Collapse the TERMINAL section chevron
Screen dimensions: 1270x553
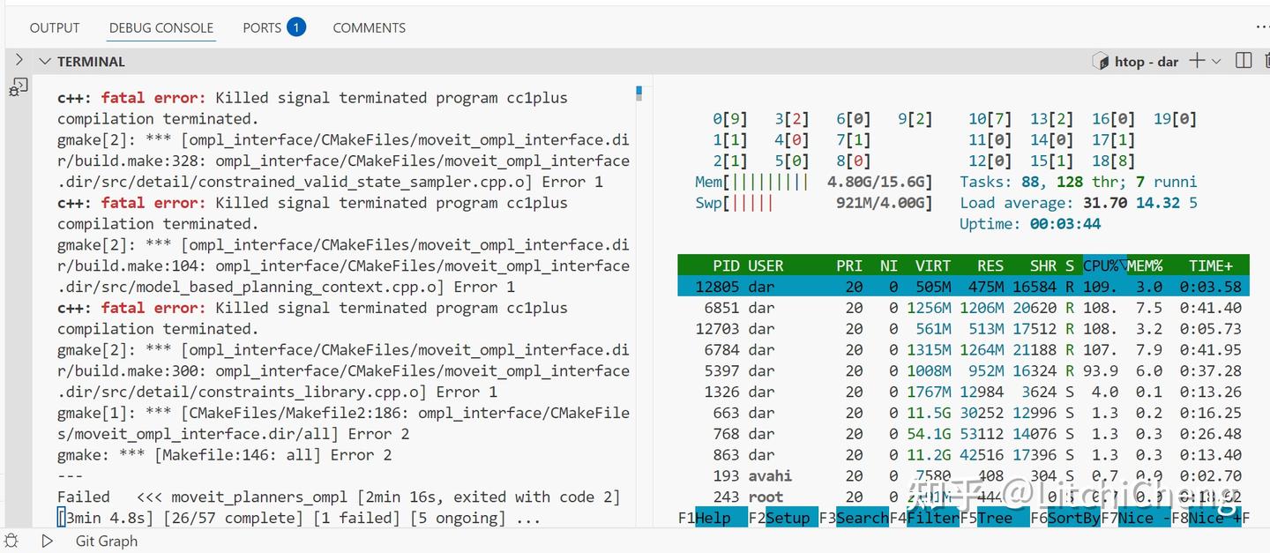45,61
